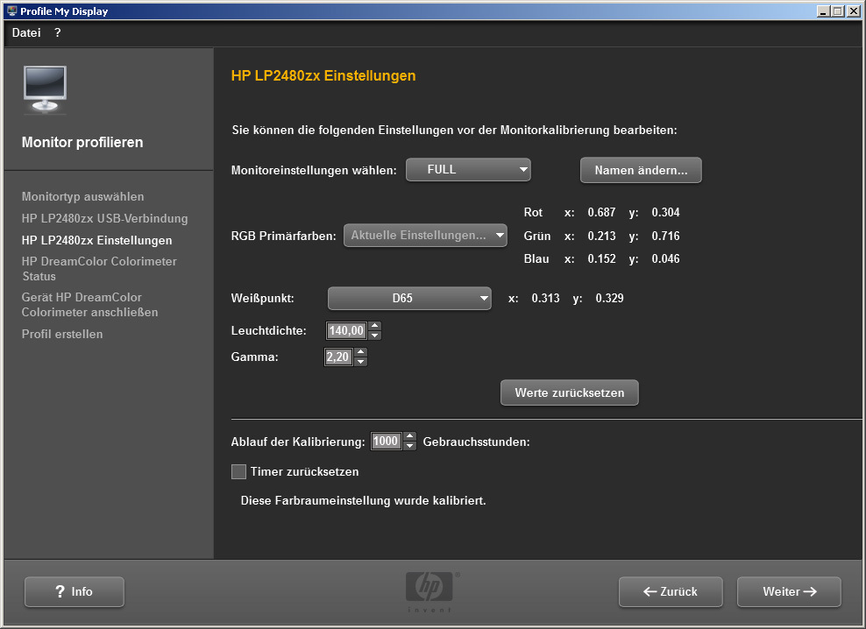Image resolution: width=866 pixels, height=629 pixels.
Task: Click the Grün y value 0.716
Action: (665, 236)
